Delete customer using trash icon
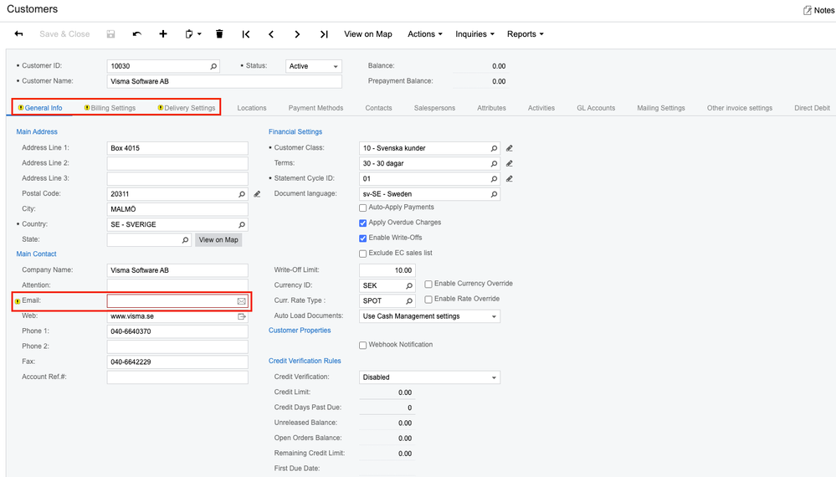Viewport: 836px width, 477px height. (x=219, y=34)
